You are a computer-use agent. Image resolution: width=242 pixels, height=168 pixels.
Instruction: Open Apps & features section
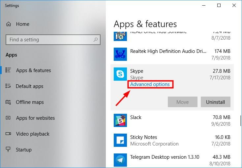pos(33,70)
